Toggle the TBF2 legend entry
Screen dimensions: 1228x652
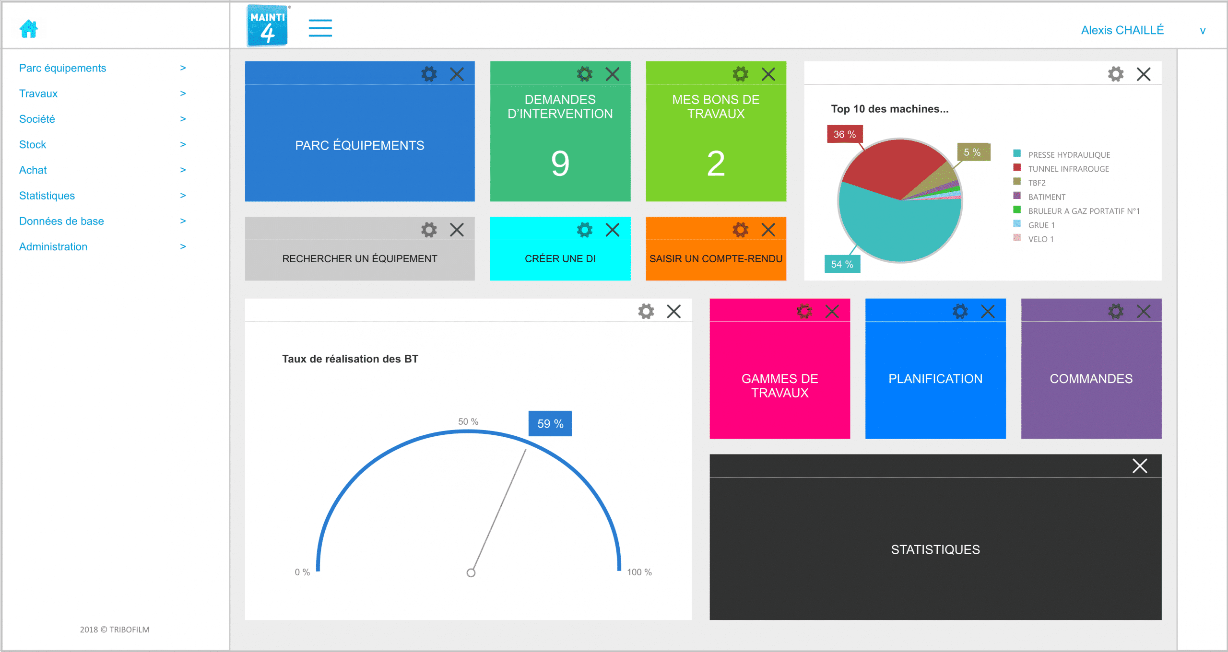1029,182
